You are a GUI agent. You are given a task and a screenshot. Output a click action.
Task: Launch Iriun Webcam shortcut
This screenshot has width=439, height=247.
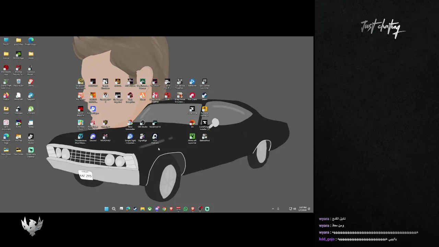click(x=155, y=139)
